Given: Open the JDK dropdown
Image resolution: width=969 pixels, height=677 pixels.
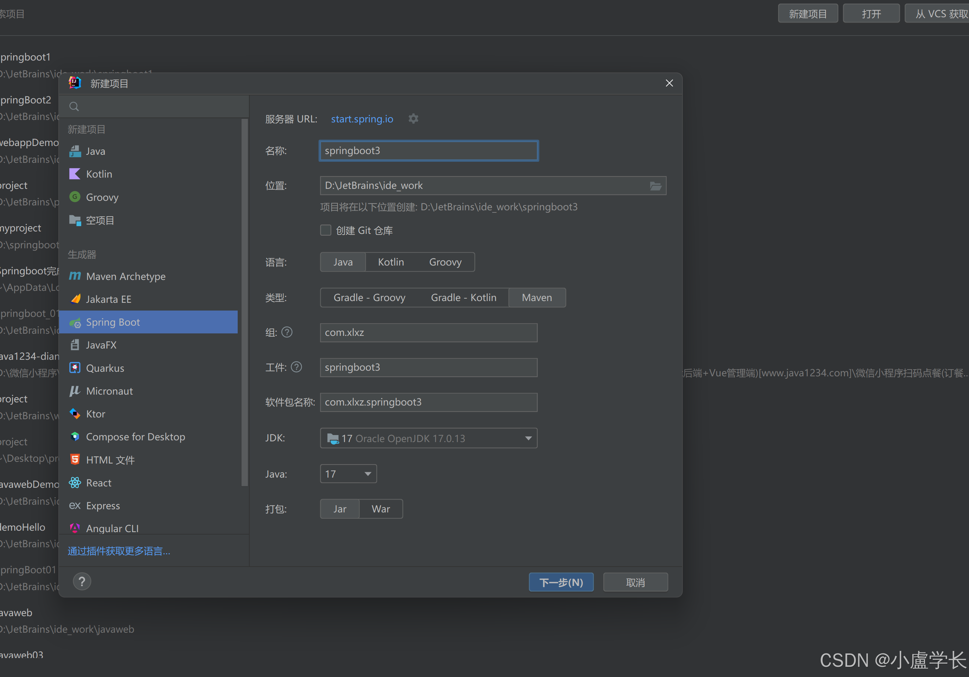Looking at the screenshot, I should 428,438.
